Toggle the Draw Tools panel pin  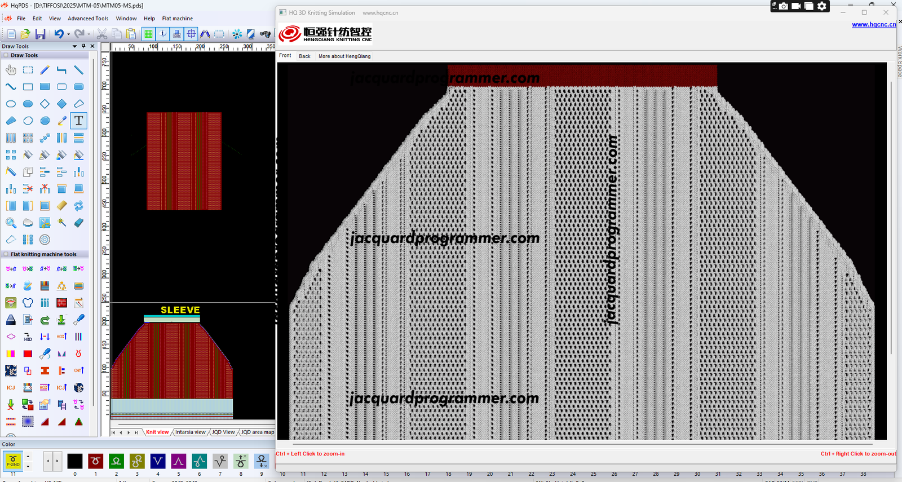83,46
